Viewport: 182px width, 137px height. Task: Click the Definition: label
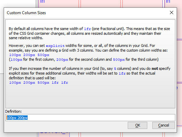click(x=13, y=111)
